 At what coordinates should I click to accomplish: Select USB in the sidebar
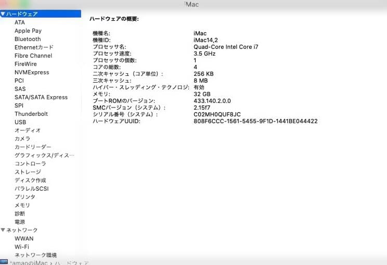pyautogui.click(x=20, y=122)
